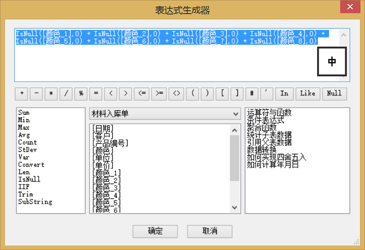
Task: Select the [单位] field
Action: 103,158
